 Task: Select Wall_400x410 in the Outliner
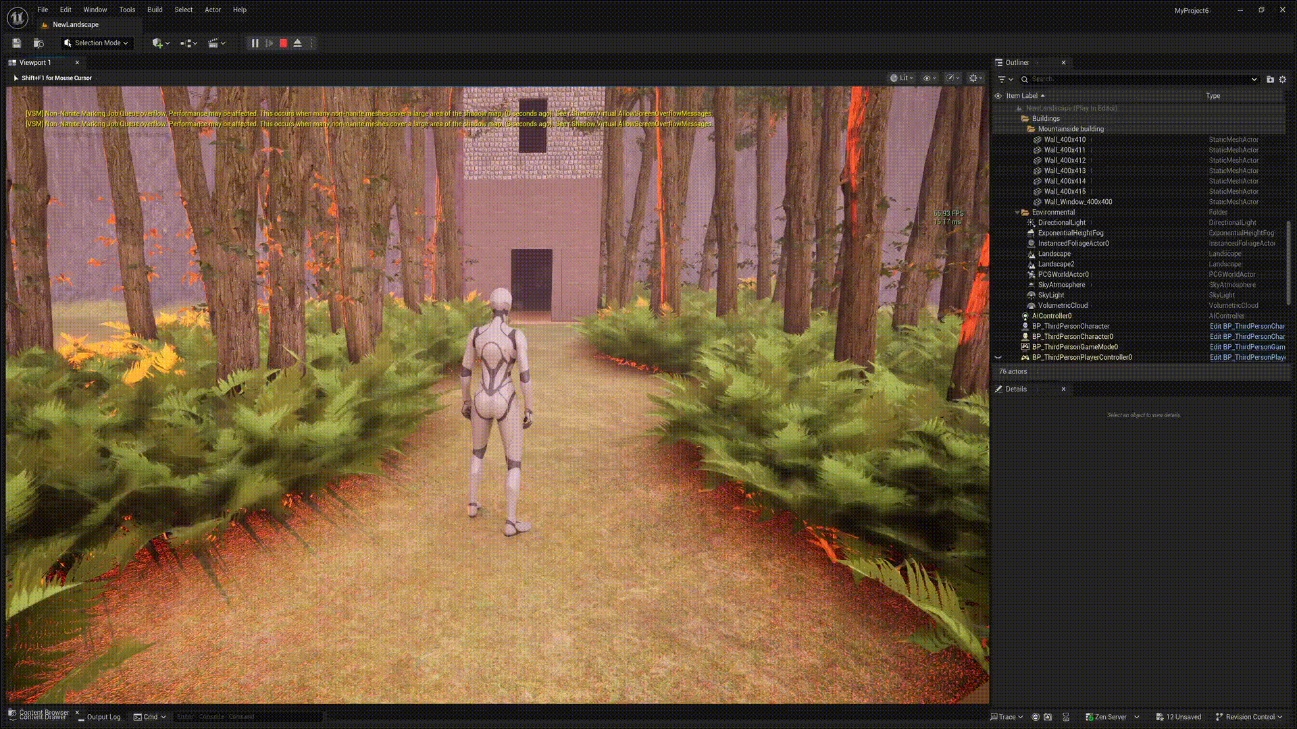(x=1065, y=140)
